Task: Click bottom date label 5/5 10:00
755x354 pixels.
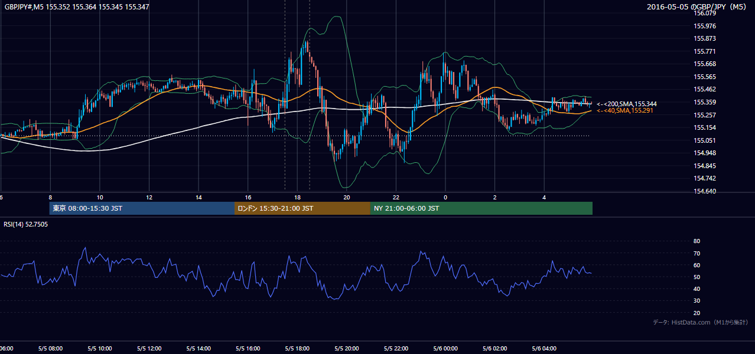Action: click(x=100, y=348)
